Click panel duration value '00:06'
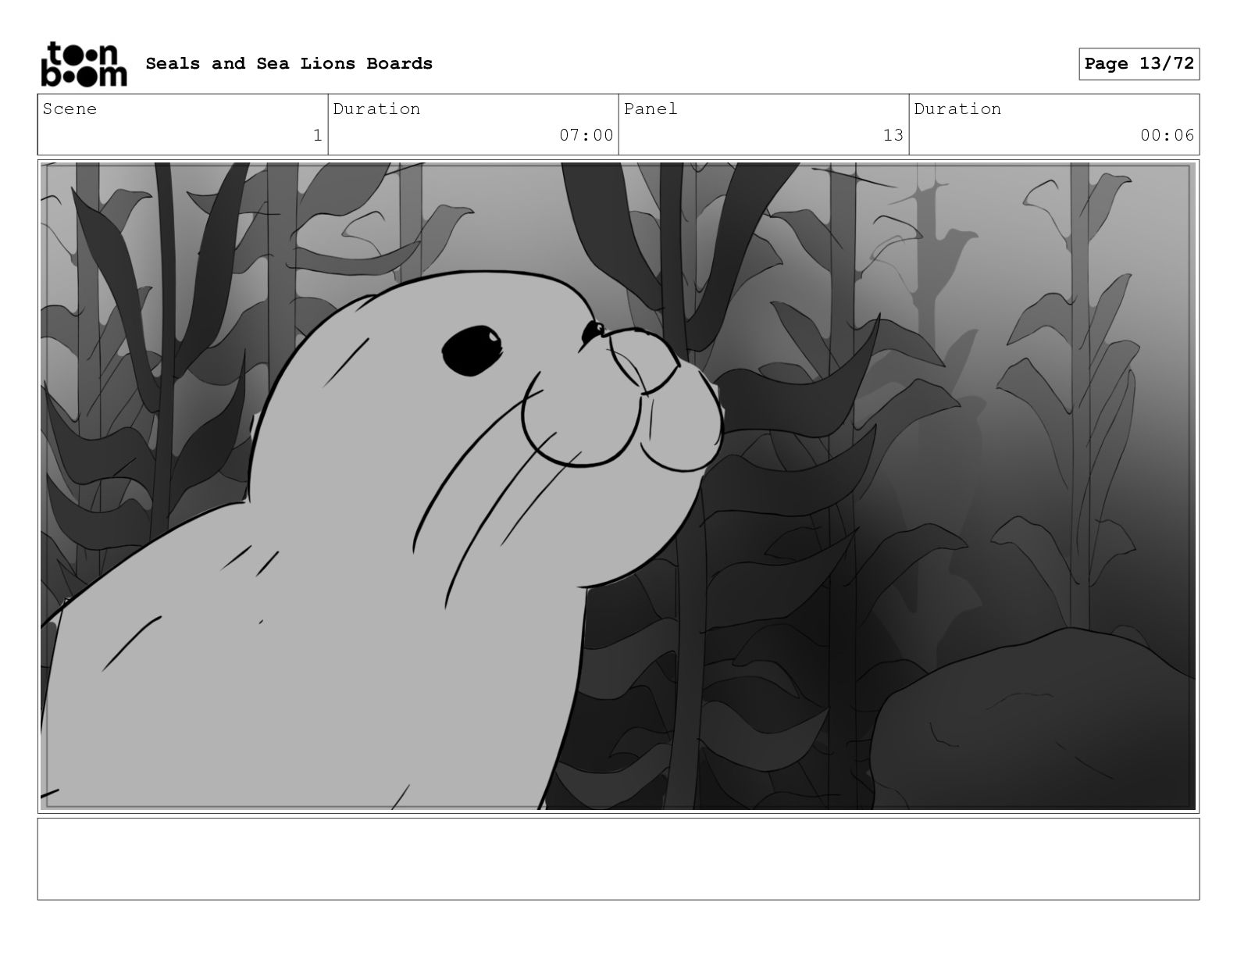 click(1167, 135)
